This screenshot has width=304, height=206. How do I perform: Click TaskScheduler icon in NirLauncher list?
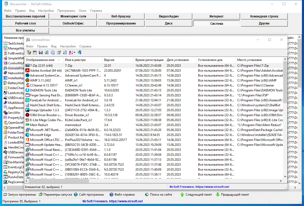click(5, 43)
